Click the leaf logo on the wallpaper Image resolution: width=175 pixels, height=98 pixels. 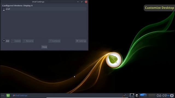point(114,60)
